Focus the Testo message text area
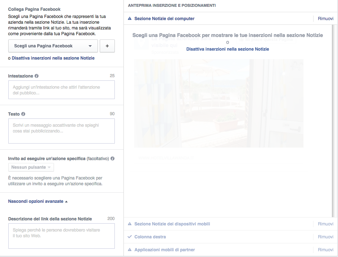 coord(62,131)
